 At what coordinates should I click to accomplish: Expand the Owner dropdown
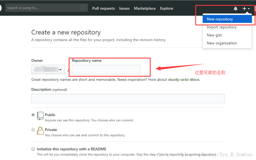(x=48, y=70)
